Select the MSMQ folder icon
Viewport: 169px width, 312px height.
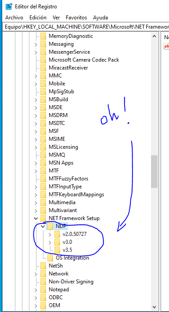point(43,155)
